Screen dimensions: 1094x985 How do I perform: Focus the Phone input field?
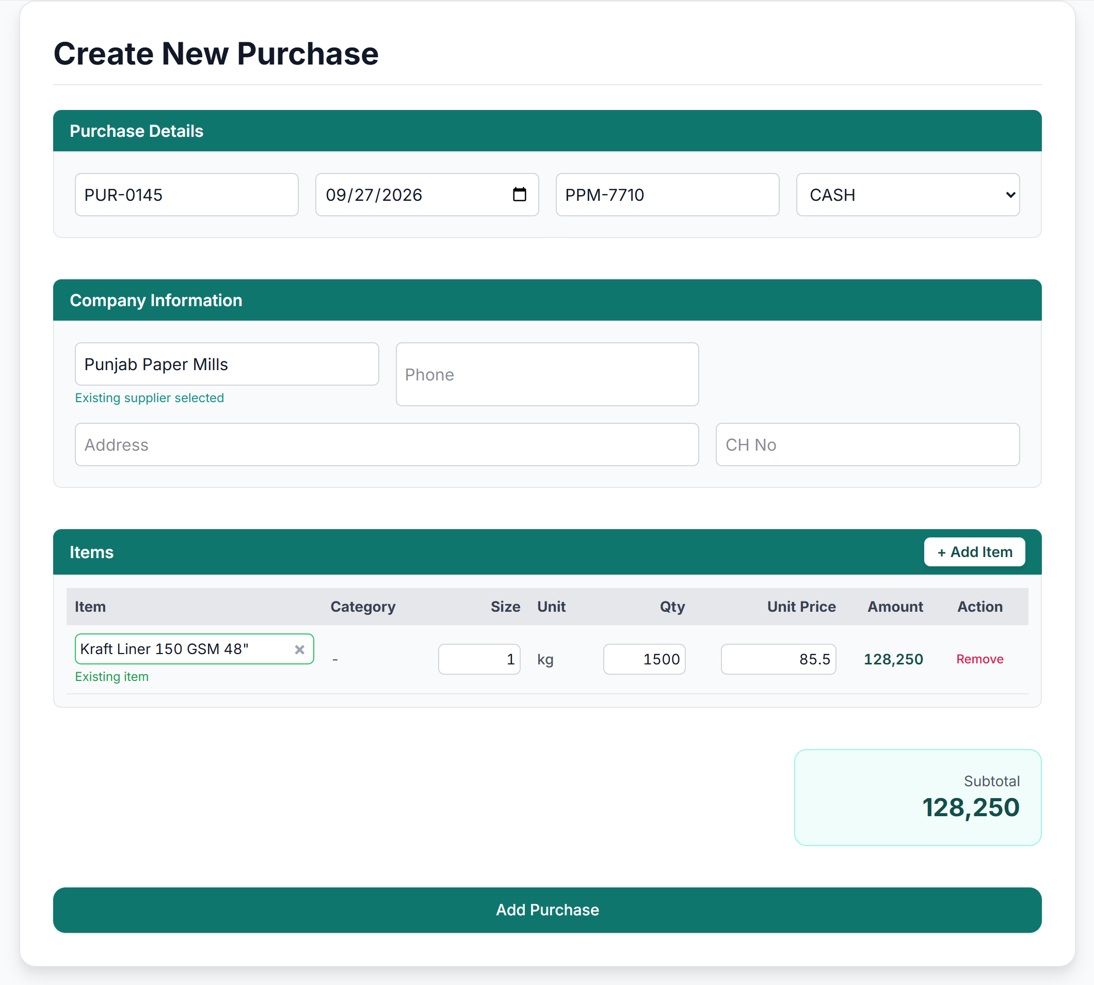tap(547, 374)
